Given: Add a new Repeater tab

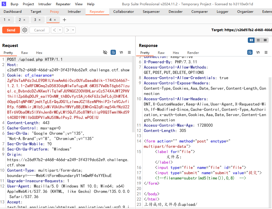Looking at the screenshot, I should click(x=64, y=20).
